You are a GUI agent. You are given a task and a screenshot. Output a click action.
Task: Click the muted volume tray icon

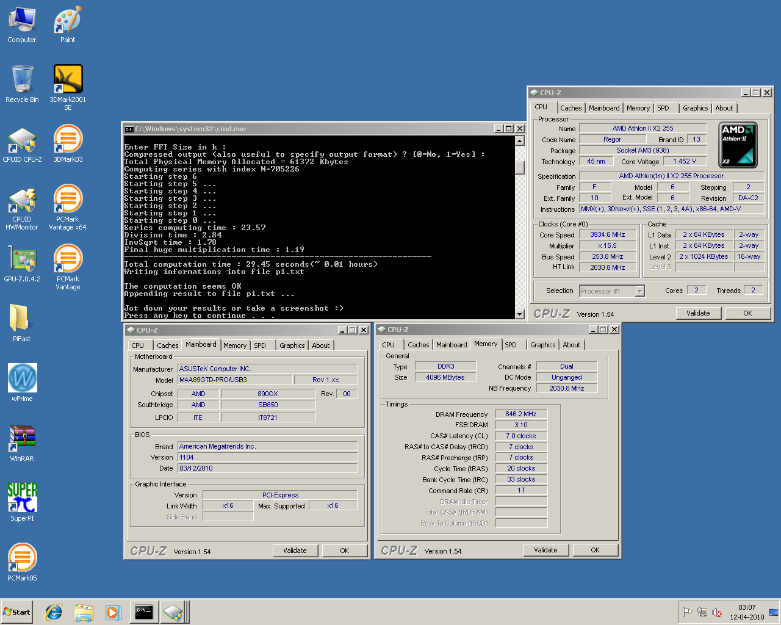(x=718, y=612)
